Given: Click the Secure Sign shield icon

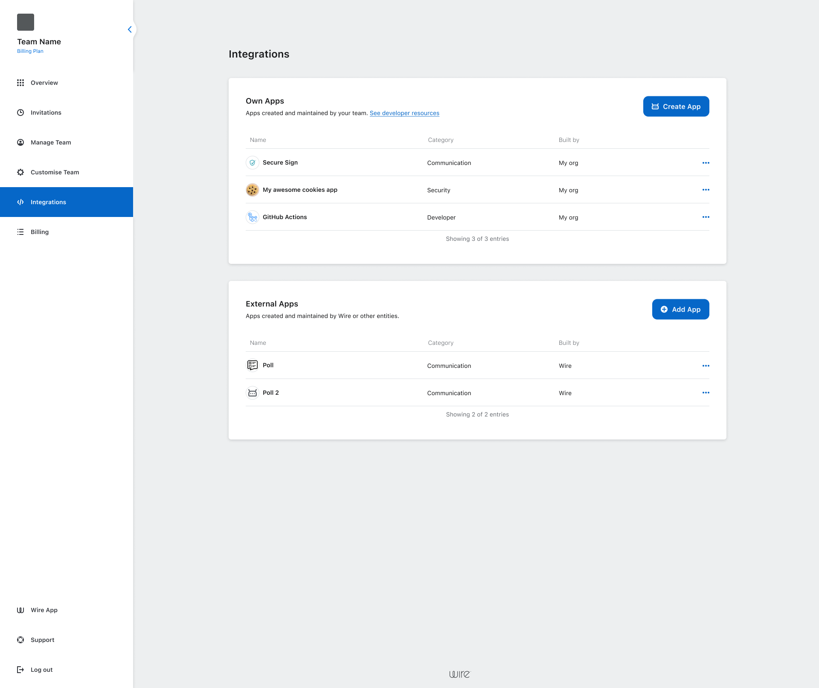Looking at the screenshot, I should tap(252, 162).
